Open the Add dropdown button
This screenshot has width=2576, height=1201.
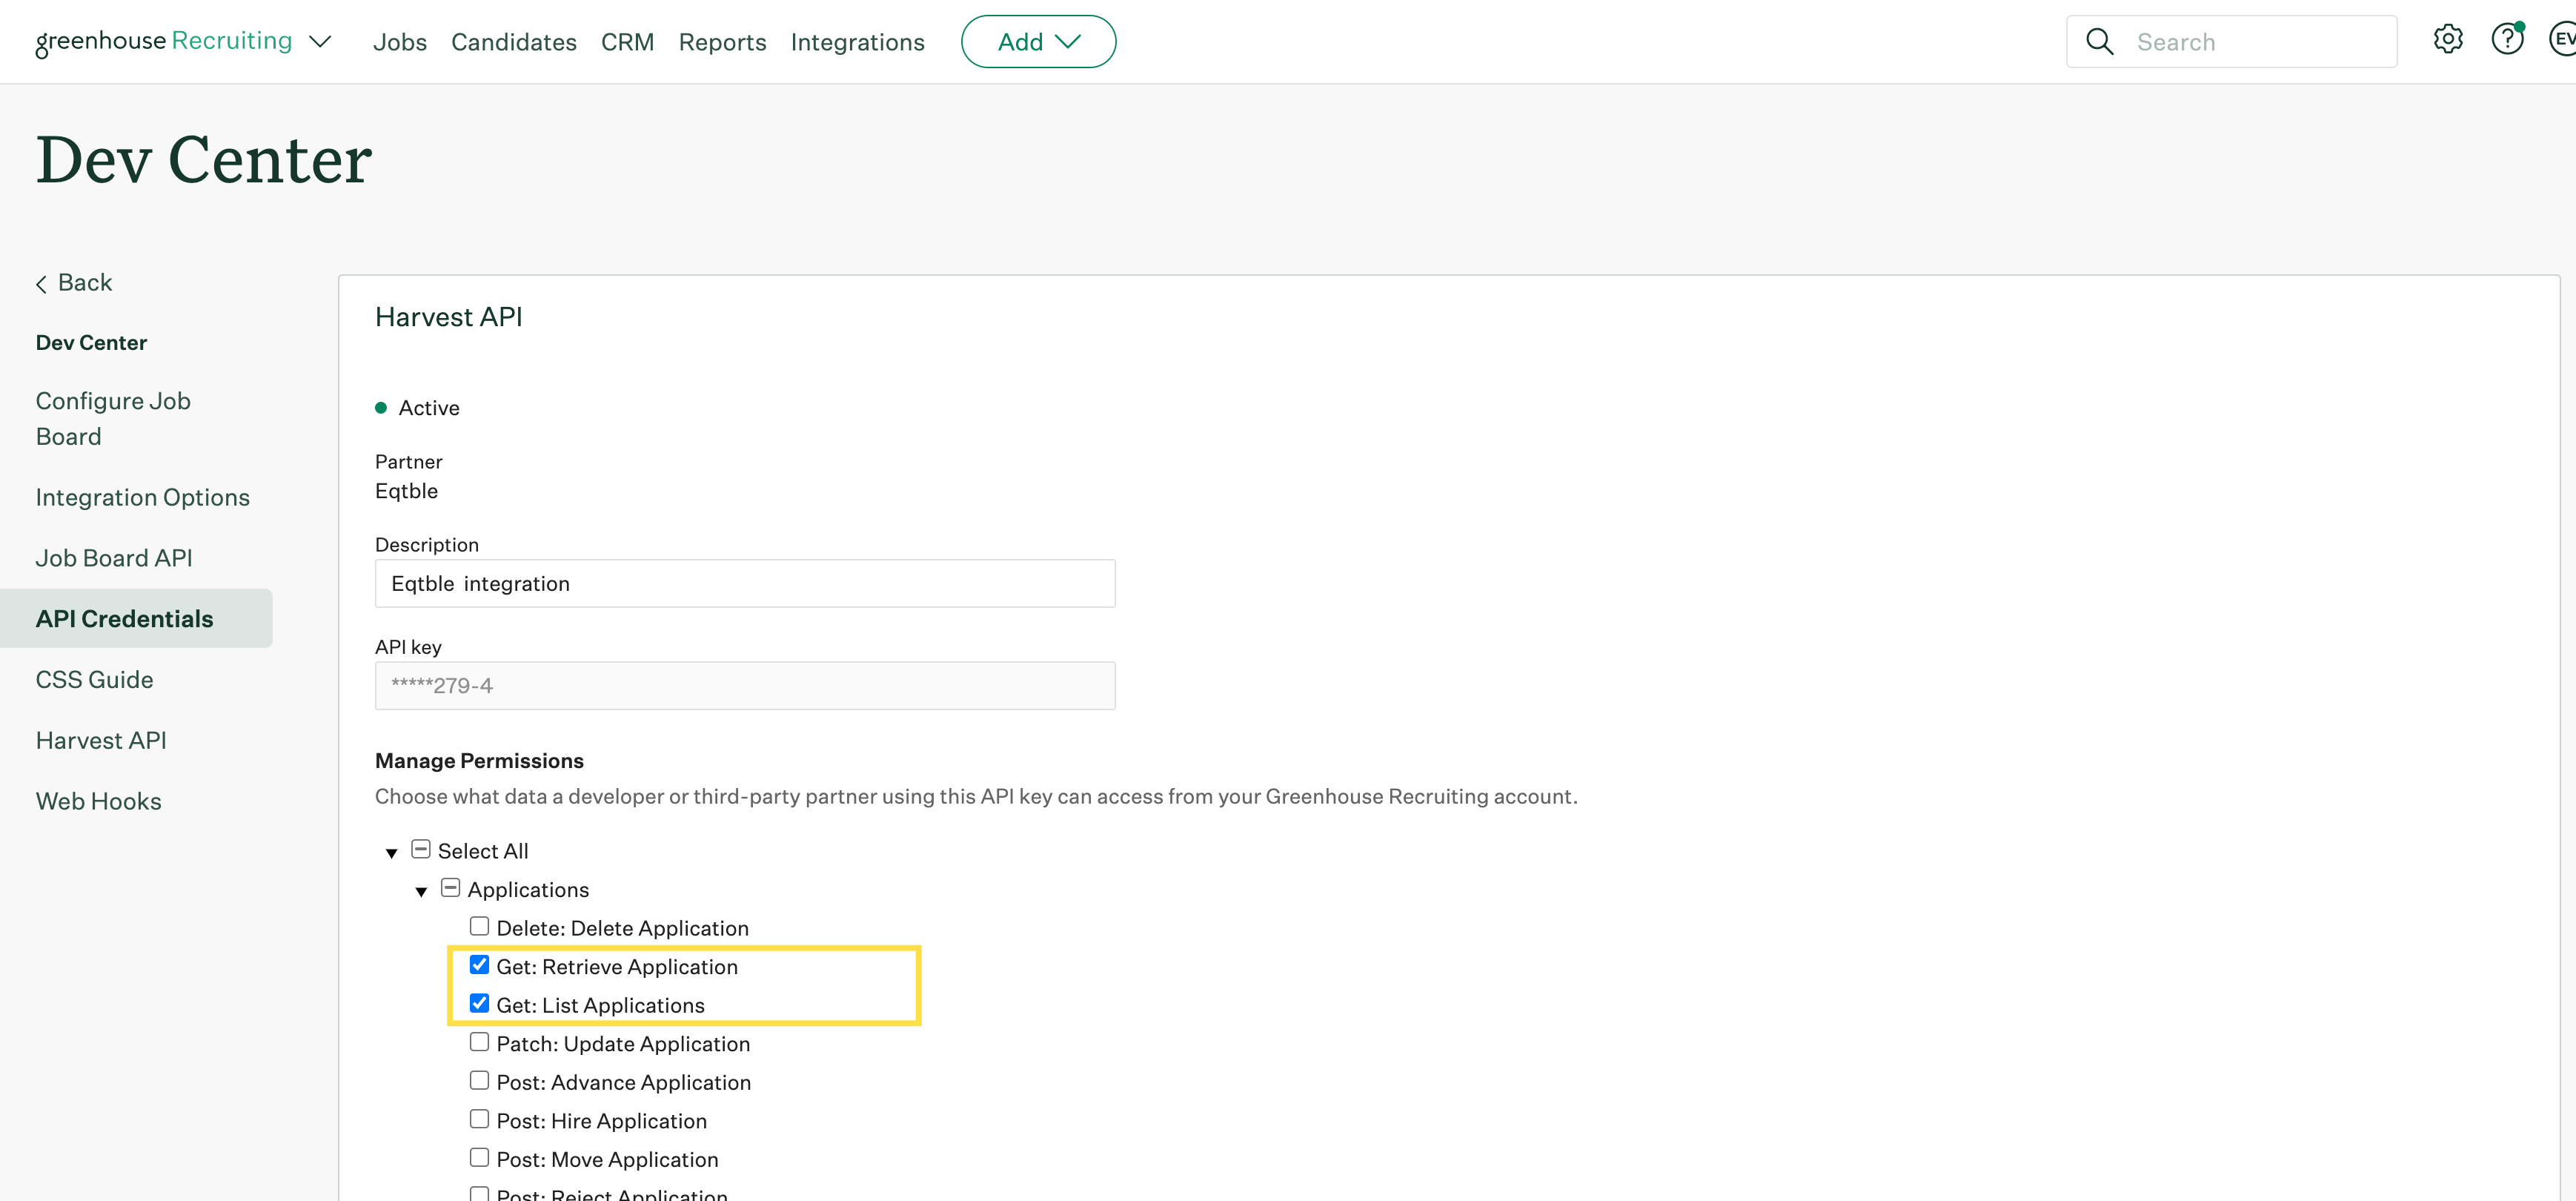pyautogui.click(x=1038, y=42)
